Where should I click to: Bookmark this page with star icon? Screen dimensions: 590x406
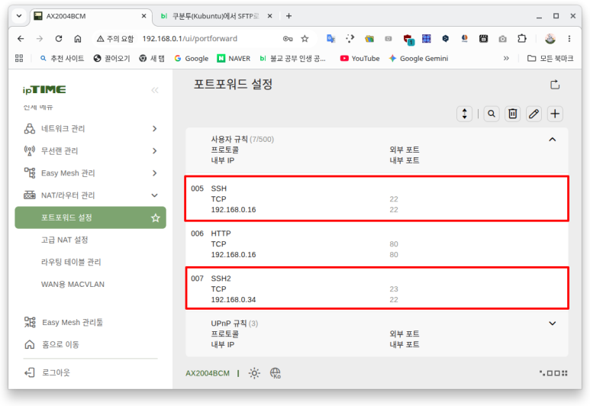click(305, 38)
